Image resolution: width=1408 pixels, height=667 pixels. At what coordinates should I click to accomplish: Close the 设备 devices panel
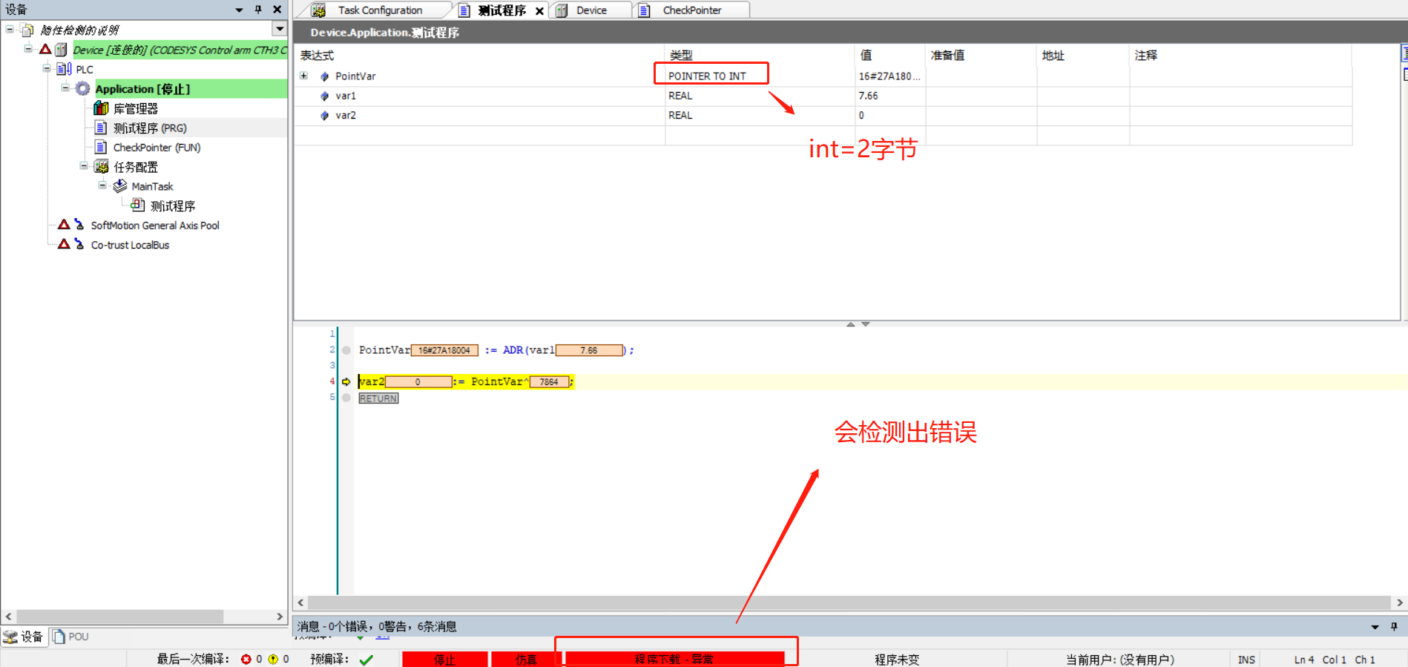coord(277,10)
